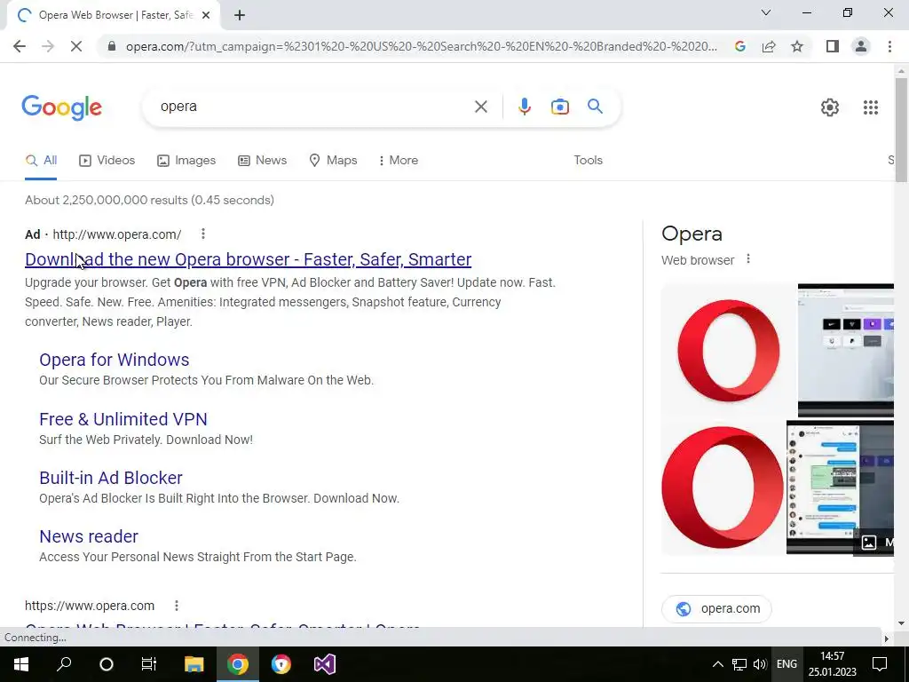Open the Built-in Ad Blocker link
Viewport: 909px width, 682px height.
pos(111,478)
